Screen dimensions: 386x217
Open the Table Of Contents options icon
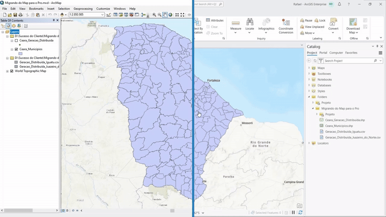point(26,26)
